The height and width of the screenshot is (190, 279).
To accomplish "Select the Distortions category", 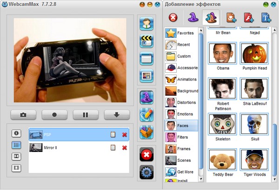I will [x=181, y=102].
